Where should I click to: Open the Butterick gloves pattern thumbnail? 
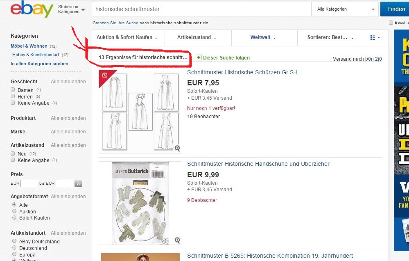click(x=140, y=203)
